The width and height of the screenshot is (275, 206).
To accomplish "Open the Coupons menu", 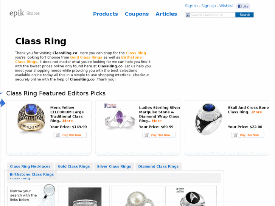I will [137, 14].
